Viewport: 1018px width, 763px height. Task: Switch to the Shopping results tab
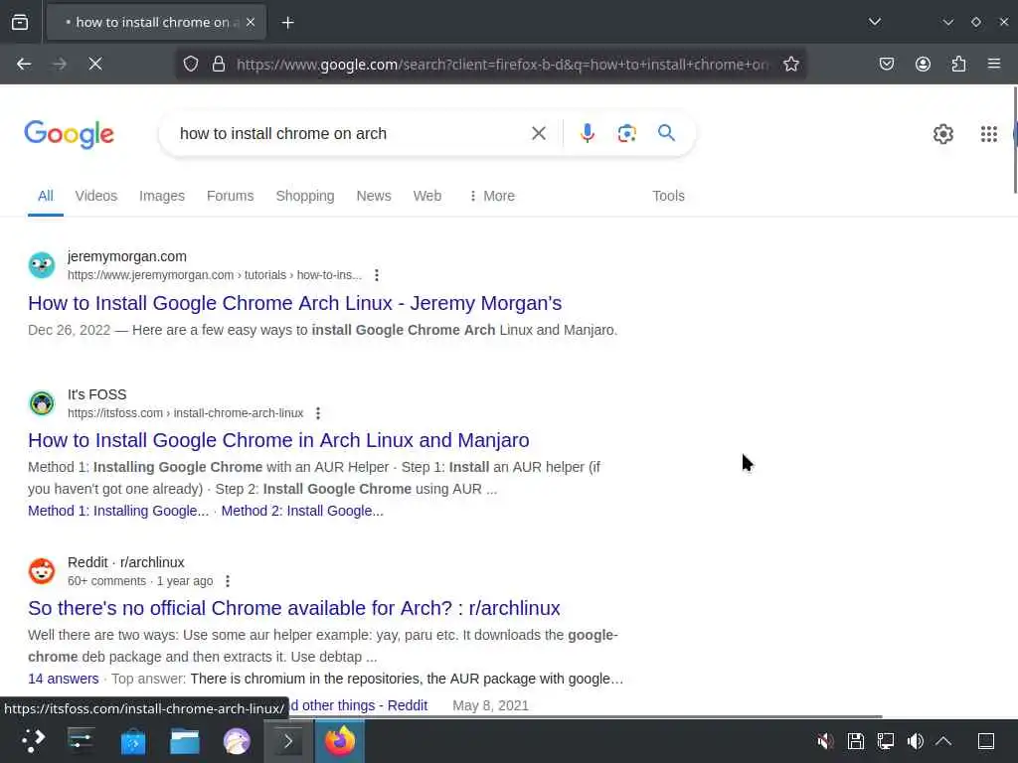pyautogui.click(x=305, y=196)
